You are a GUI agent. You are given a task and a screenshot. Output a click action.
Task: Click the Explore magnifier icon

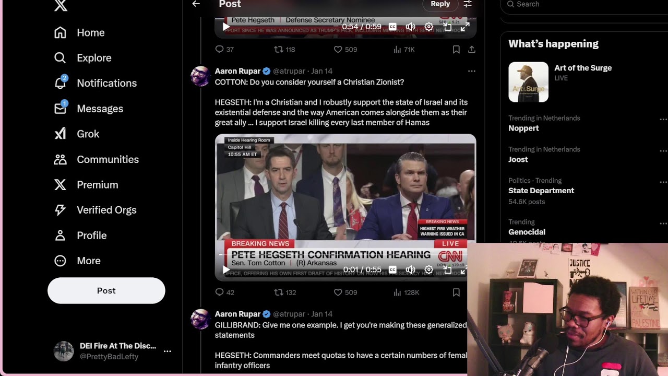[x=61, y=58]
